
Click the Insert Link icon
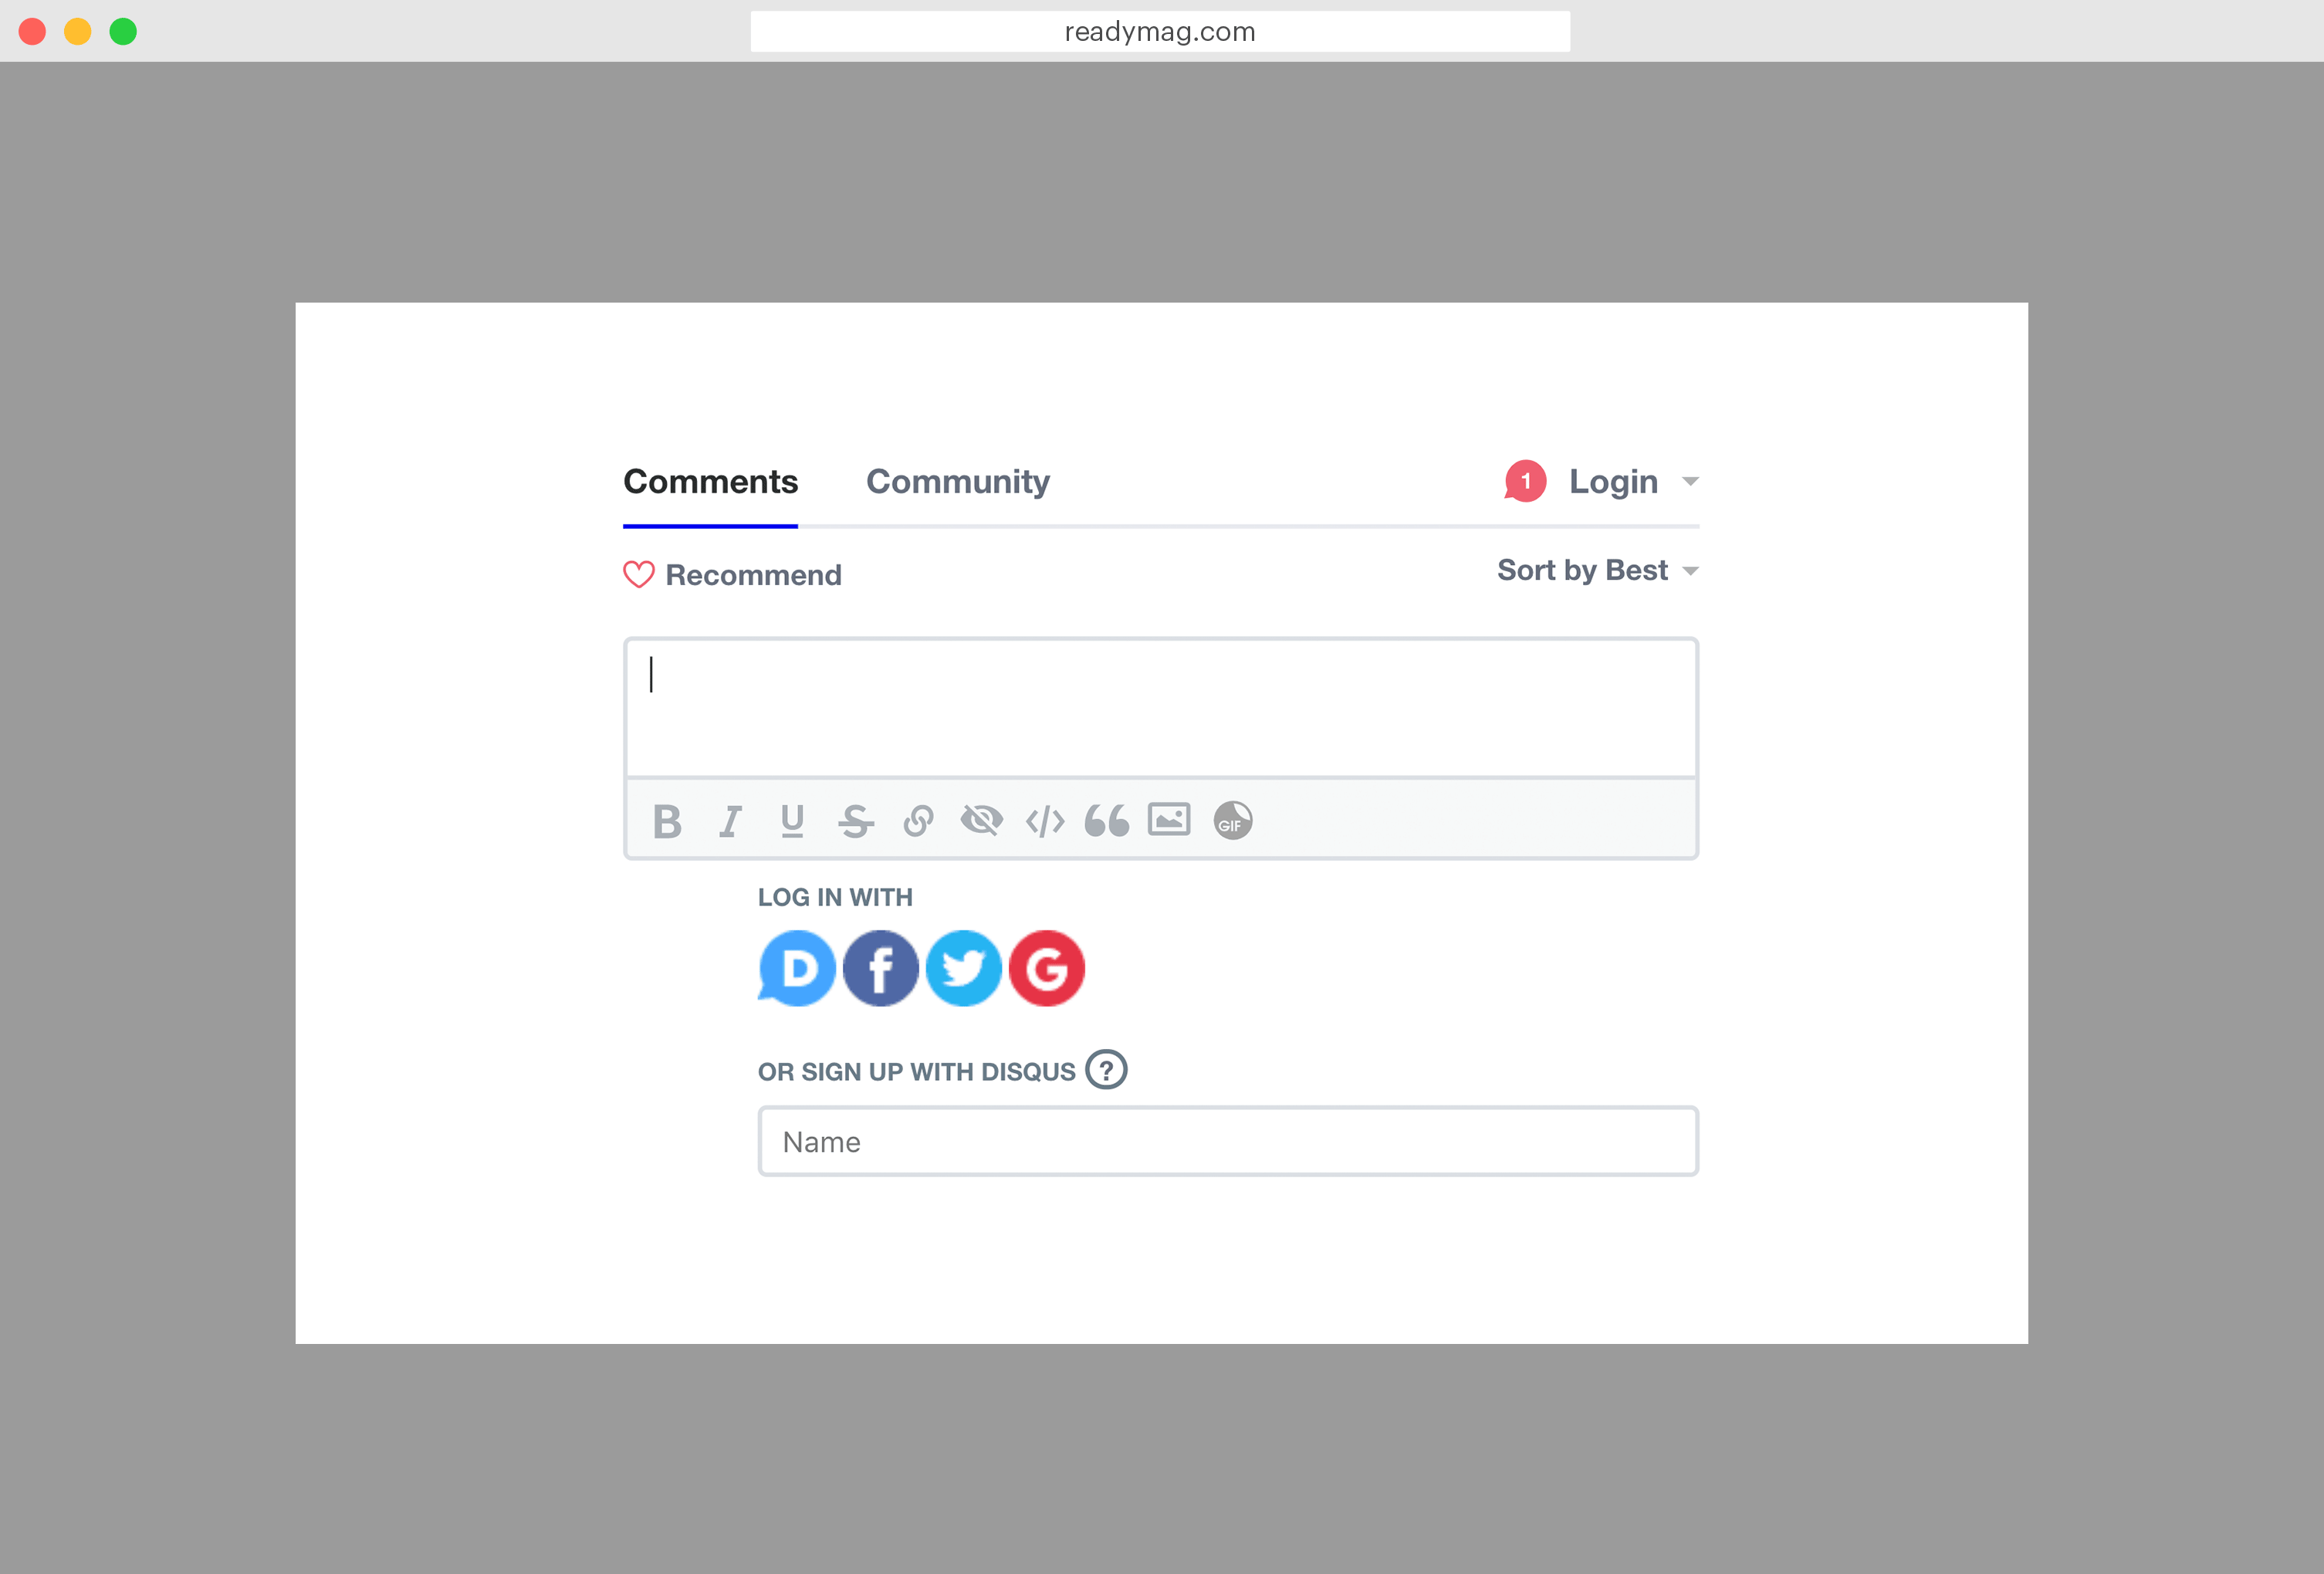click(918, 818)
